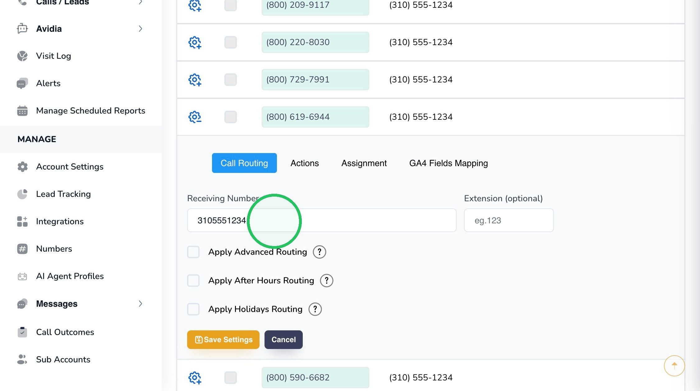This screenshot has width=700, height=391.
Task: Click the Manage Scheduled Reports calendar icon
Action: [22, 111]
